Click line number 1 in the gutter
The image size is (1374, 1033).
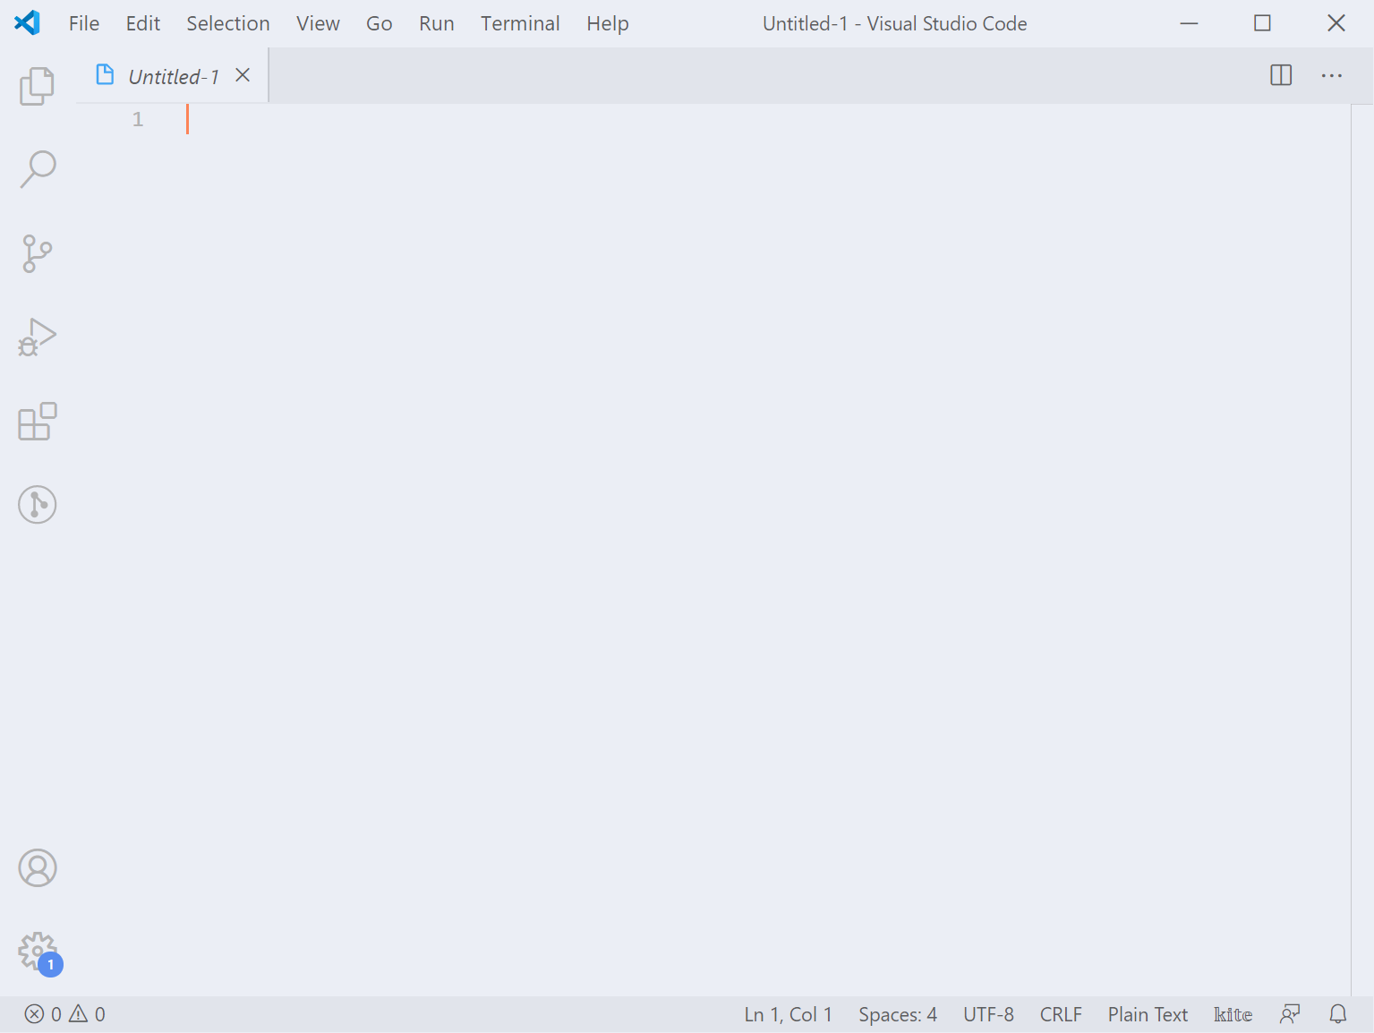click(138, 119)
